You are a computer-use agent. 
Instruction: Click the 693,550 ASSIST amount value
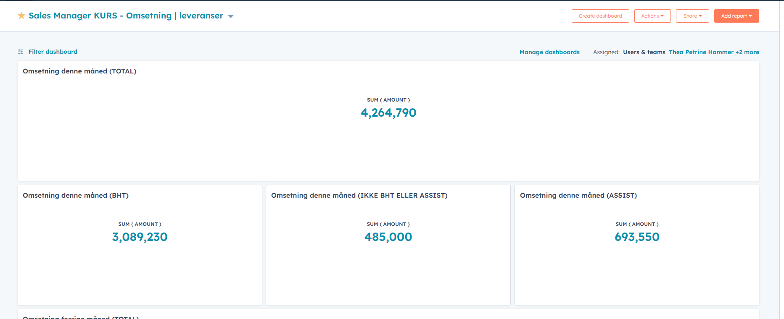(636, 237)
